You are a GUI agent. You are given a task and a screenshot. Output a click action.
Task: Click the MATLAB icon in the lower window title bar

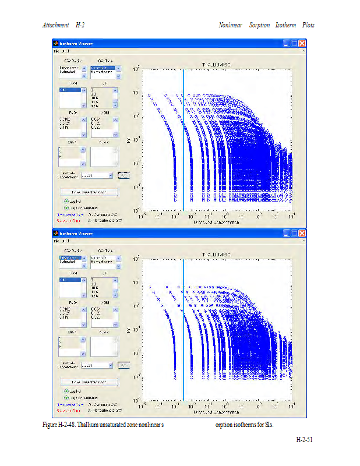56,233
